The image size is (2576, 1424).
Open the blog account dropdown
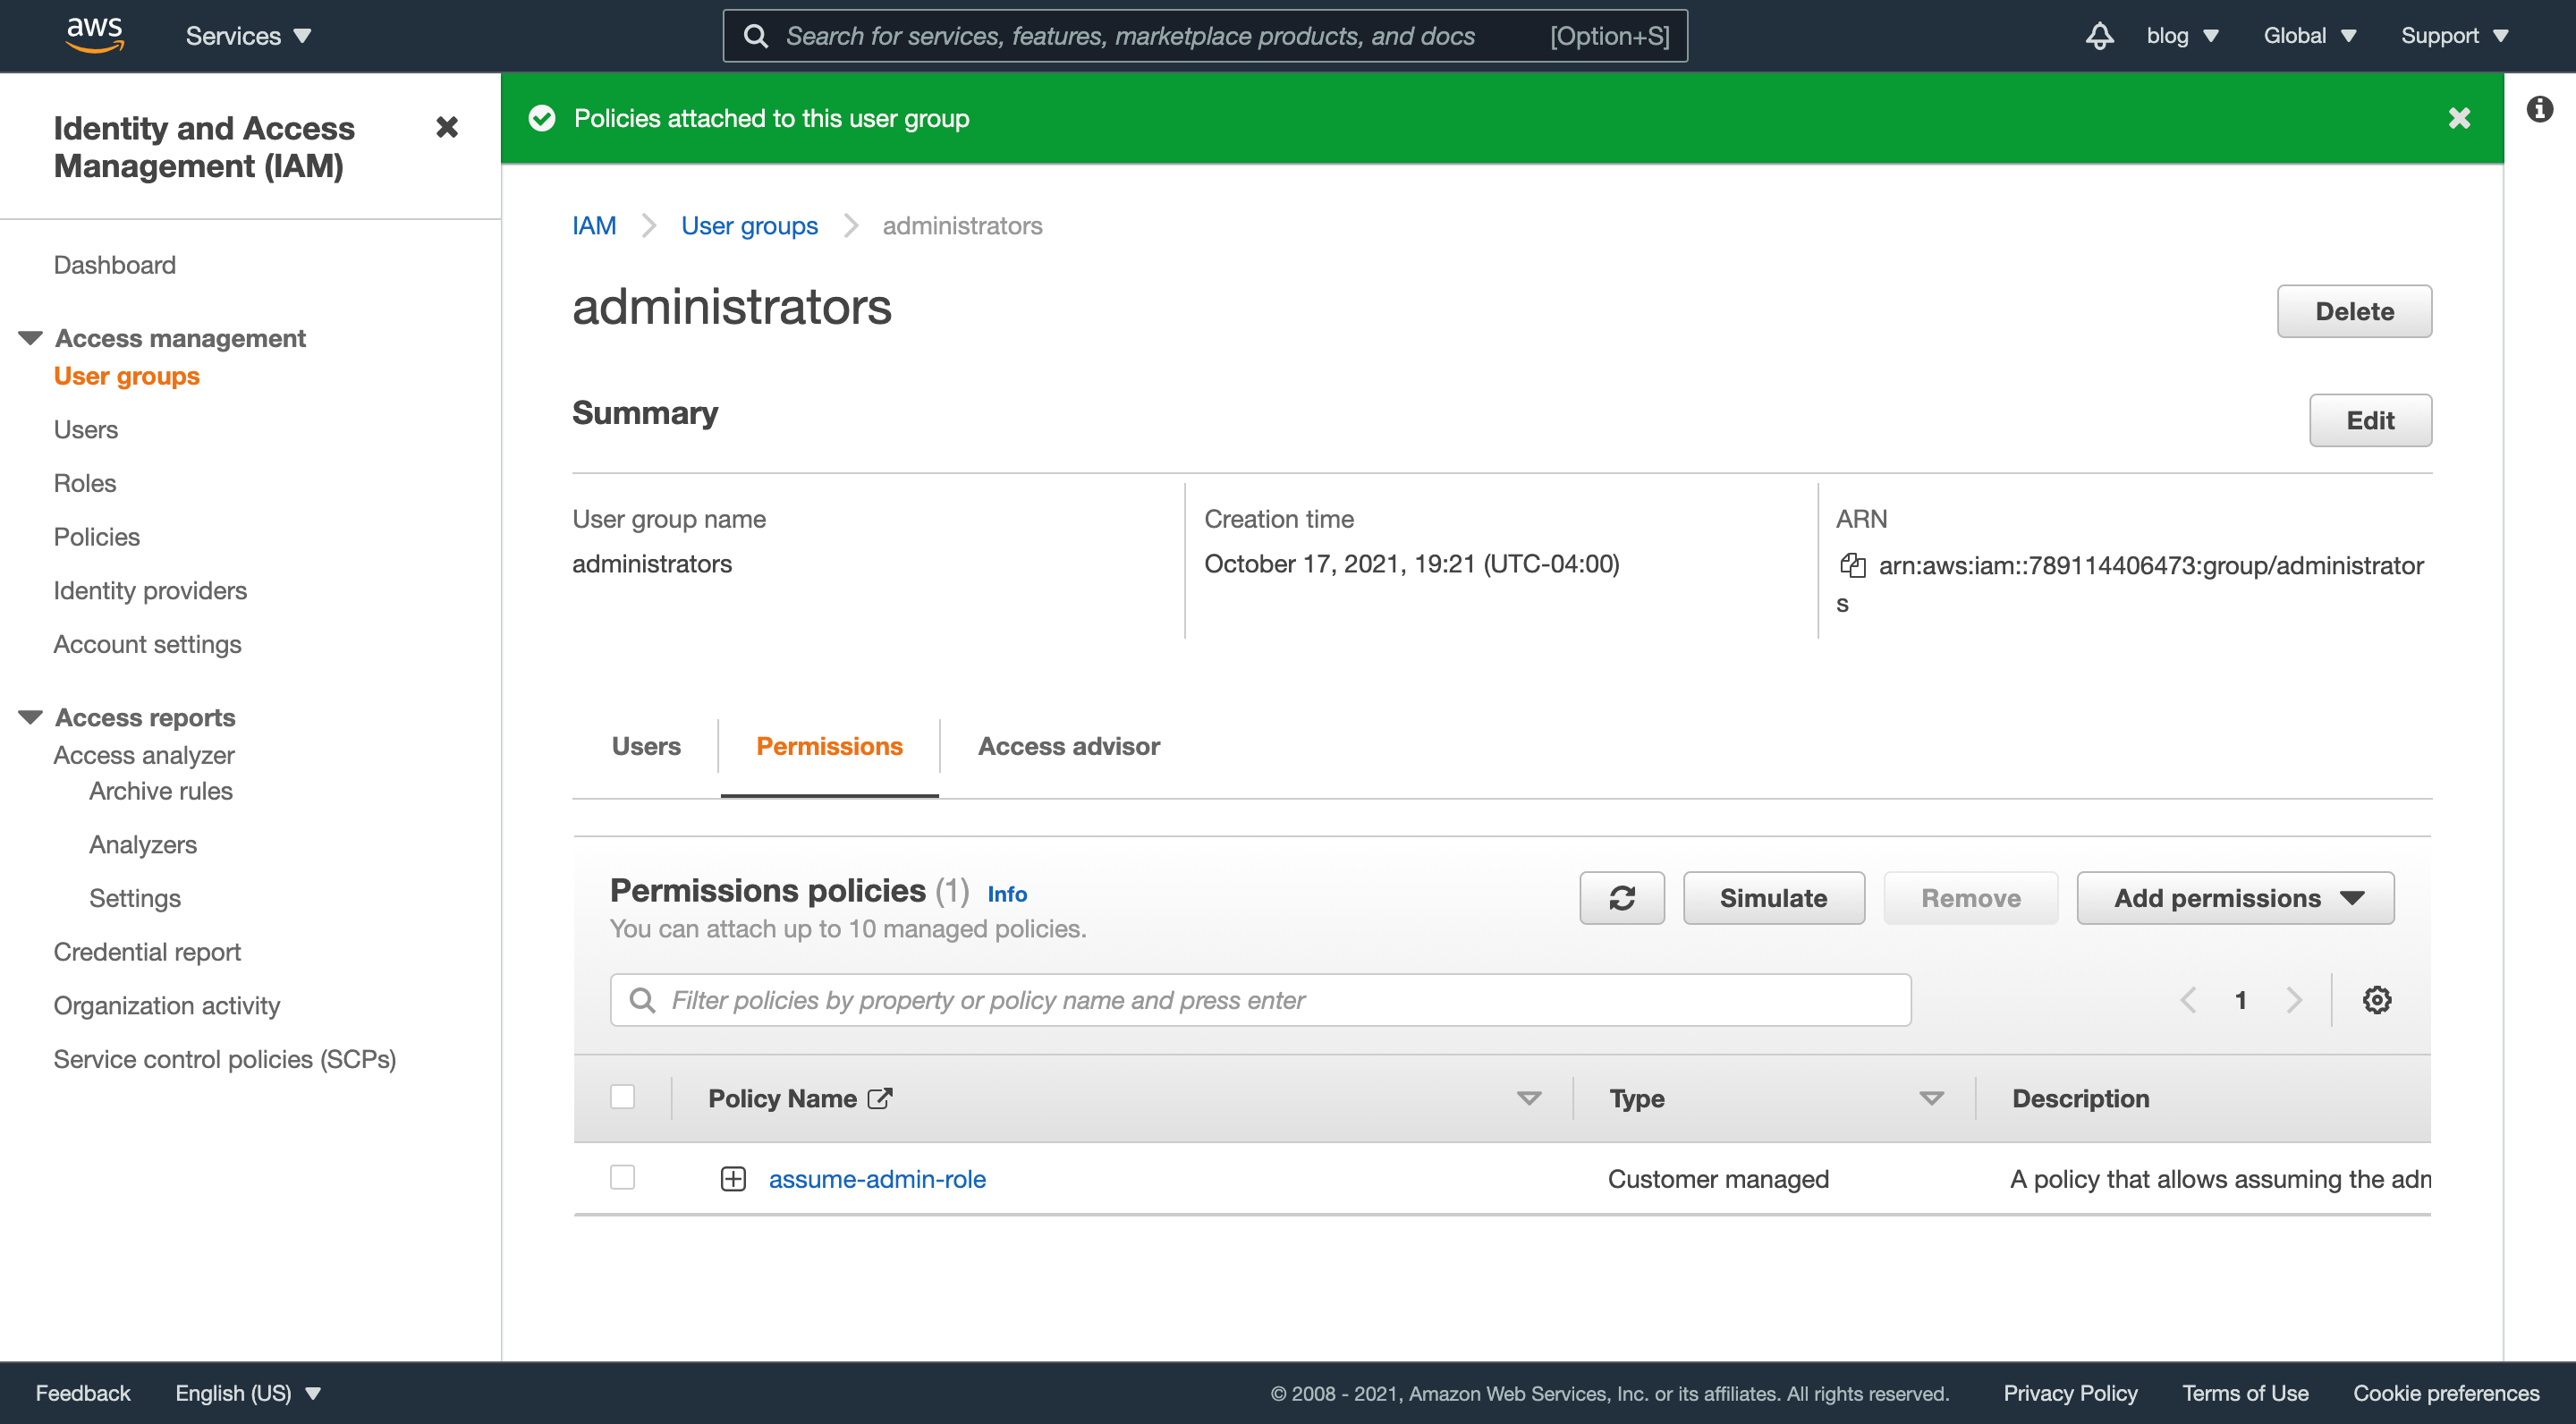(x=2182, y=36)
